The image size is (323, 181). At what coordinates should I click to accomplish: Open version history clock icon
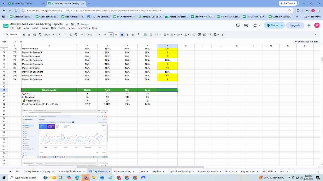pyautogui.click(x=238, y=25)
